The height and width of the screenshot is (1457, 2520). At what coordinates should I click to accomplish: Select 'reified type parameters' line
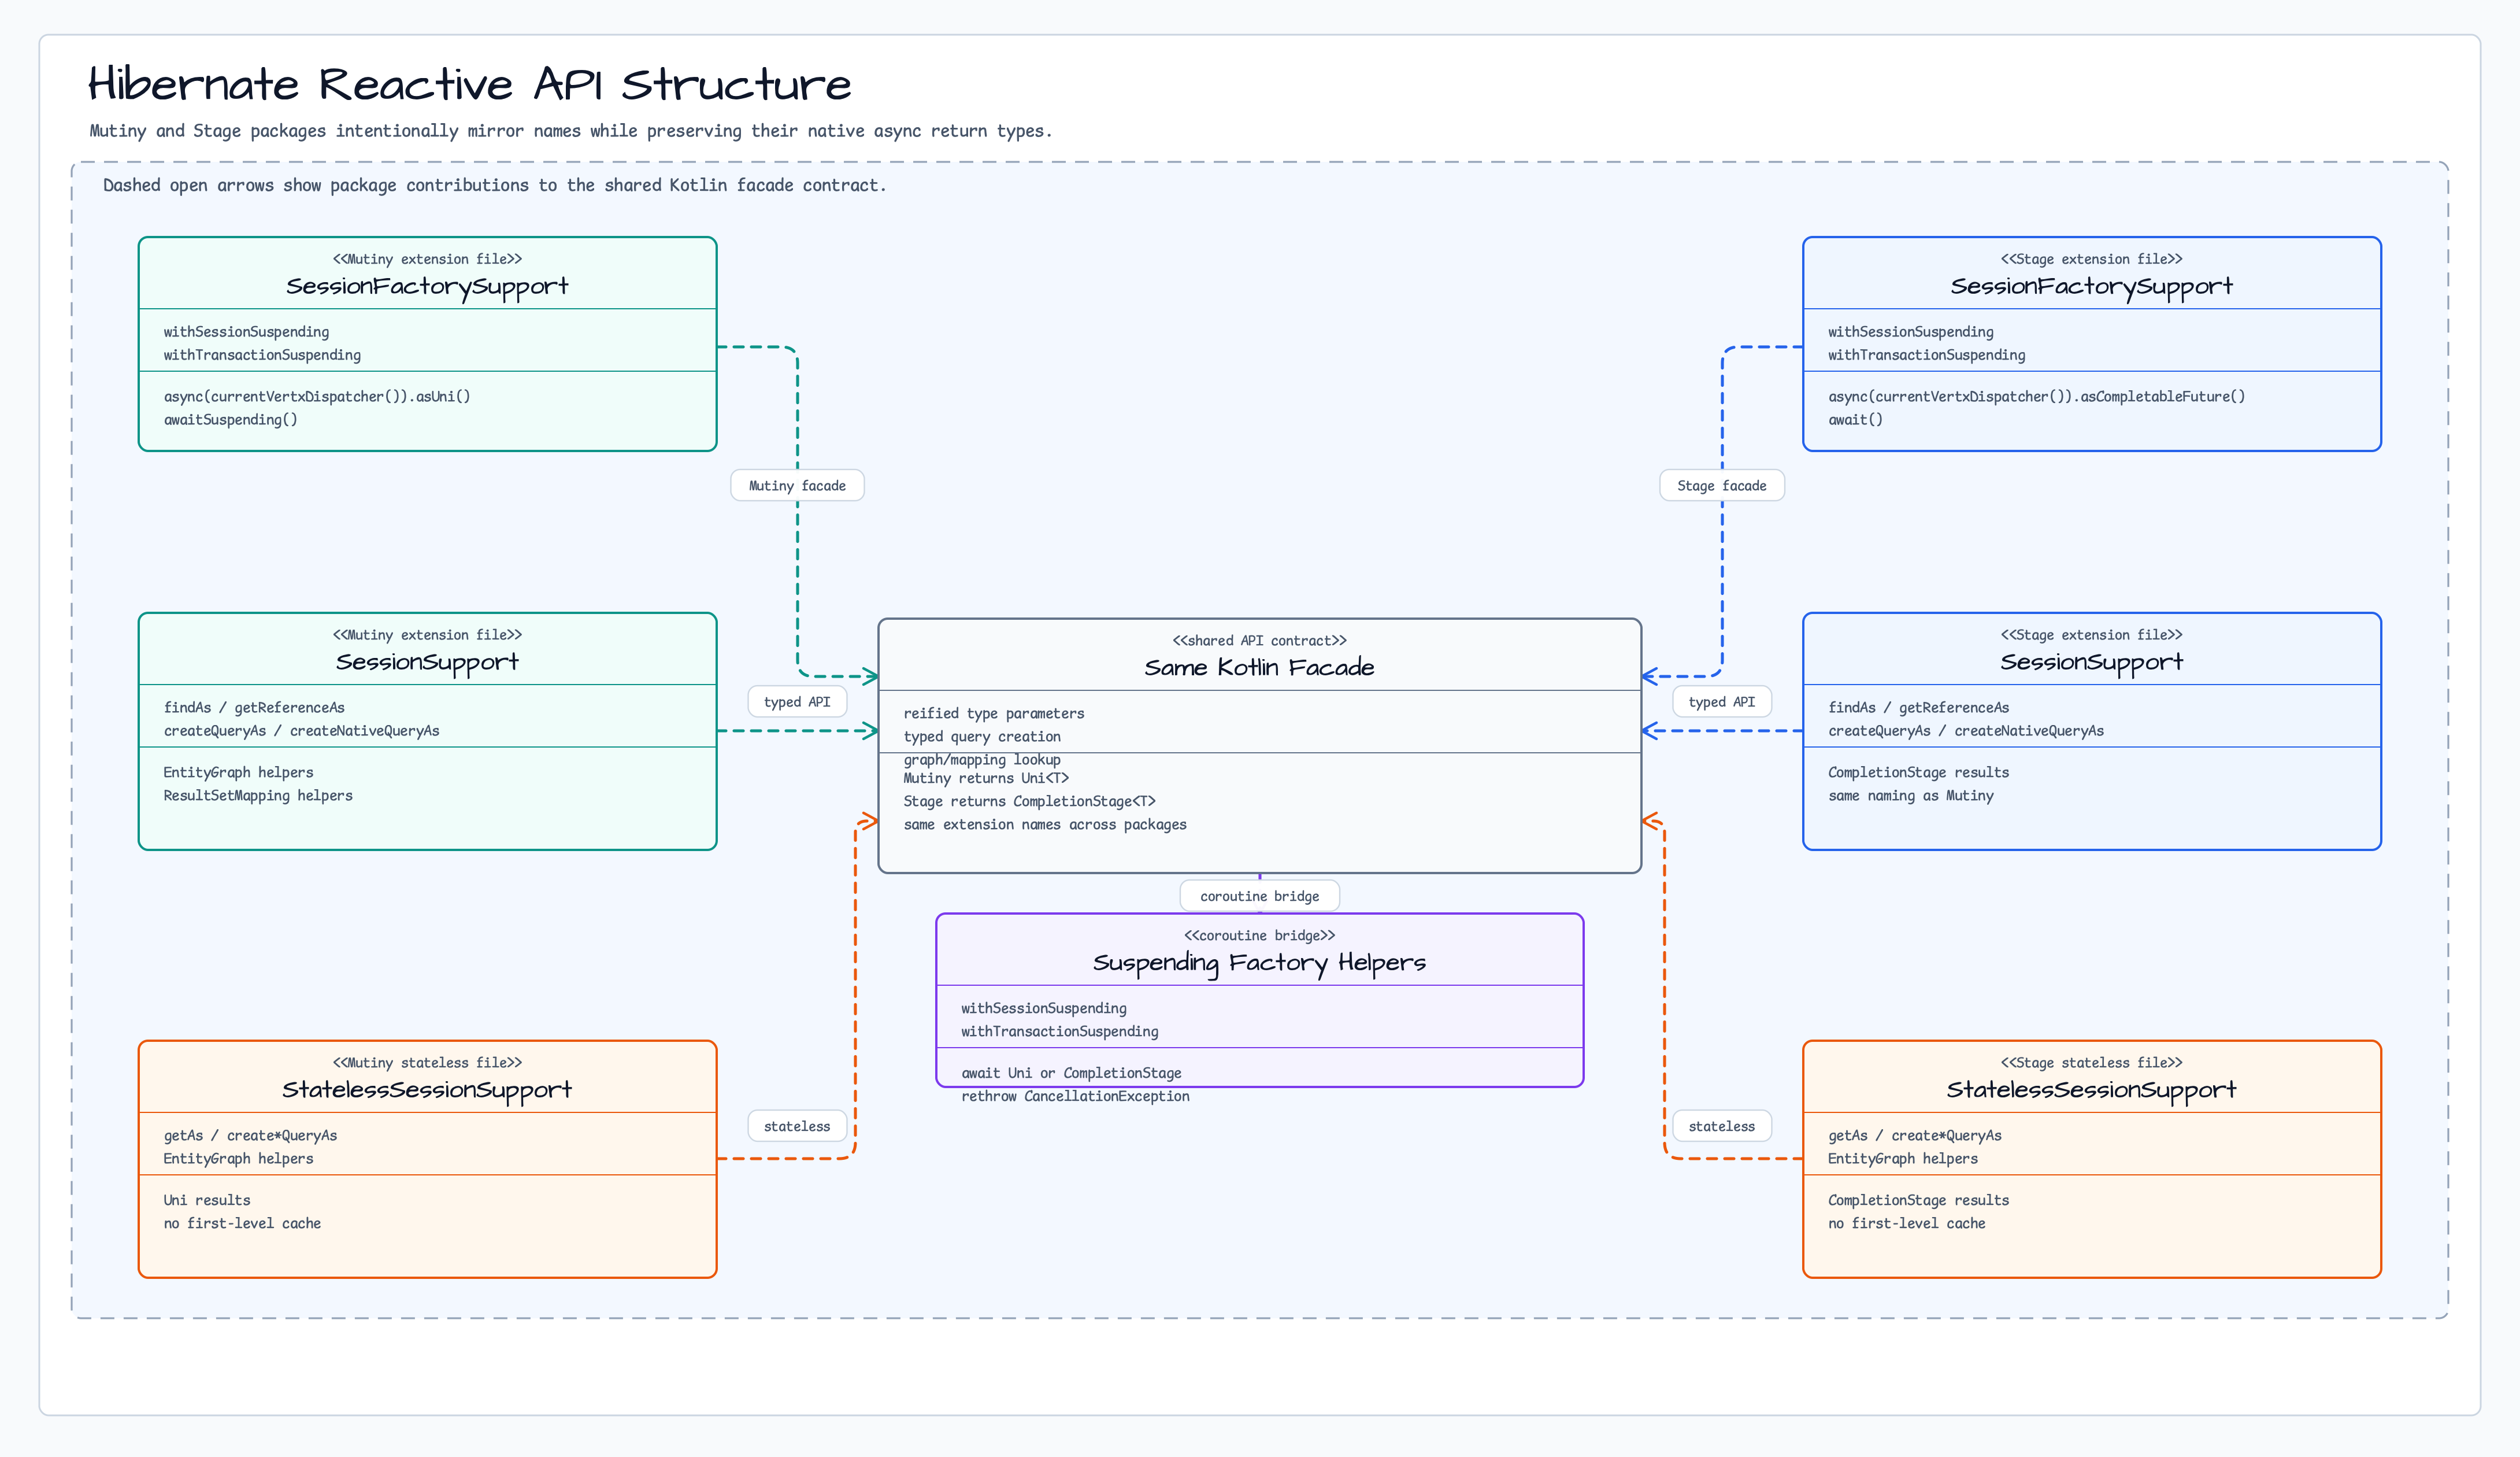(993, 713)
